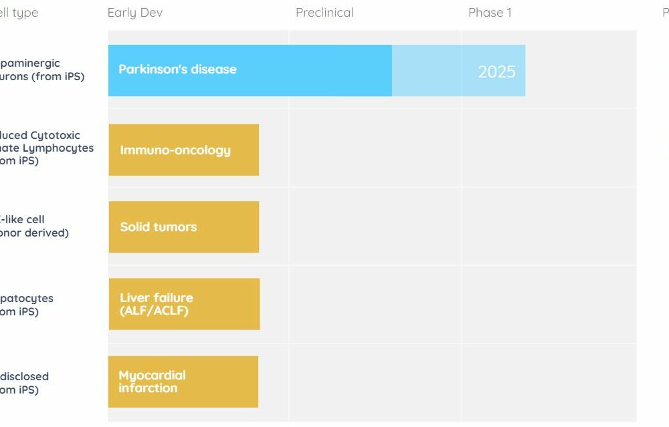669x427 pixels.
Task: Select the Myocardial infarction bar
Action: pyautogui.click(x=183, y=382)
